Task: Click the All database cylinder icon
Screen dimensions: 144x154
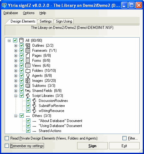Action: (21, 40)
